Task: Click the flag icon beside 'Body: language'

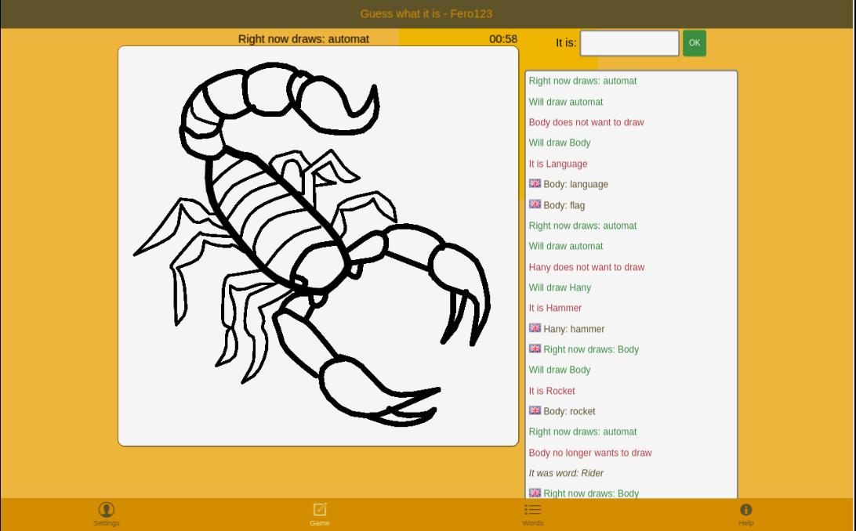Action: (x=535, y=183)
